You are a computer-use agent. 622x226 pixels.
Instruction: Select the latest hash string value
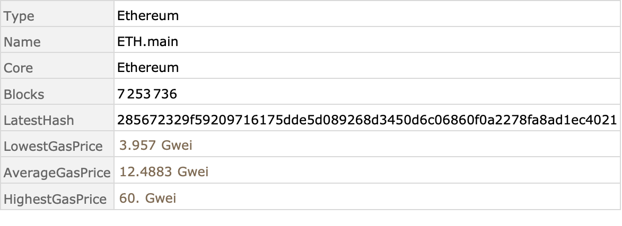(367, 120)
